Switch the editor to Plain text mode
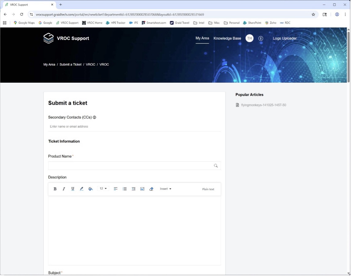The image size is (351, 276). [208, 189]
